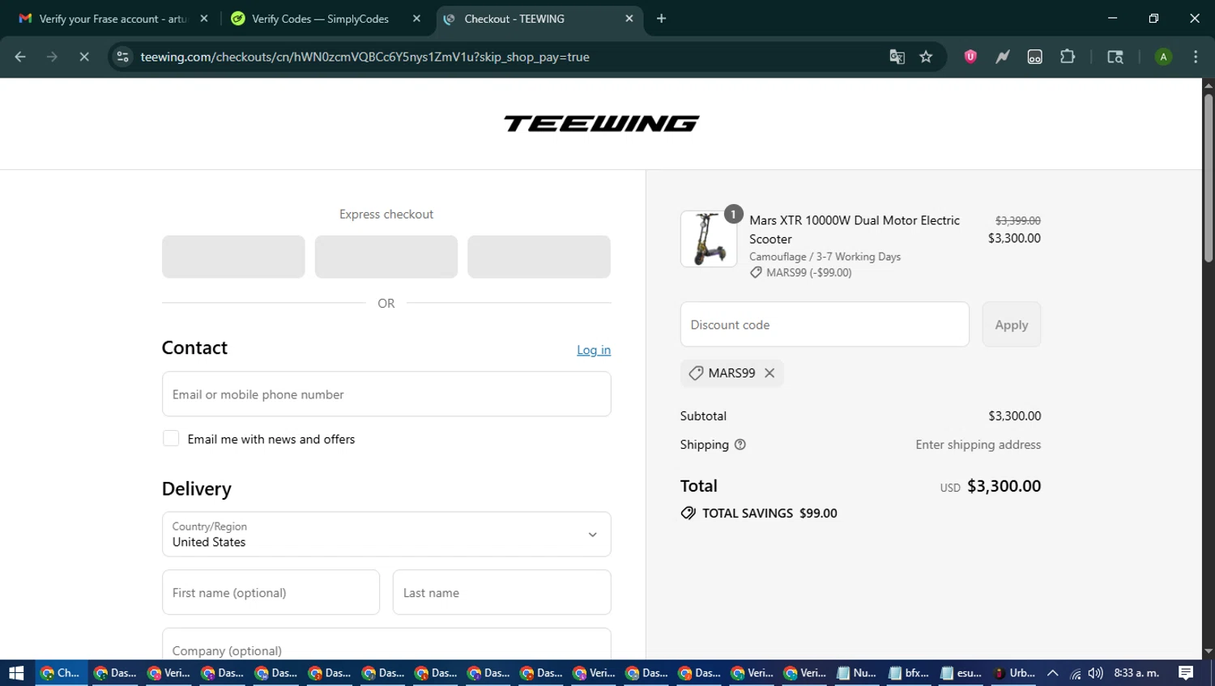Open the esu... Notepad taskbar item
This screenshot has width=1215, height=686.
pos(961,673)
